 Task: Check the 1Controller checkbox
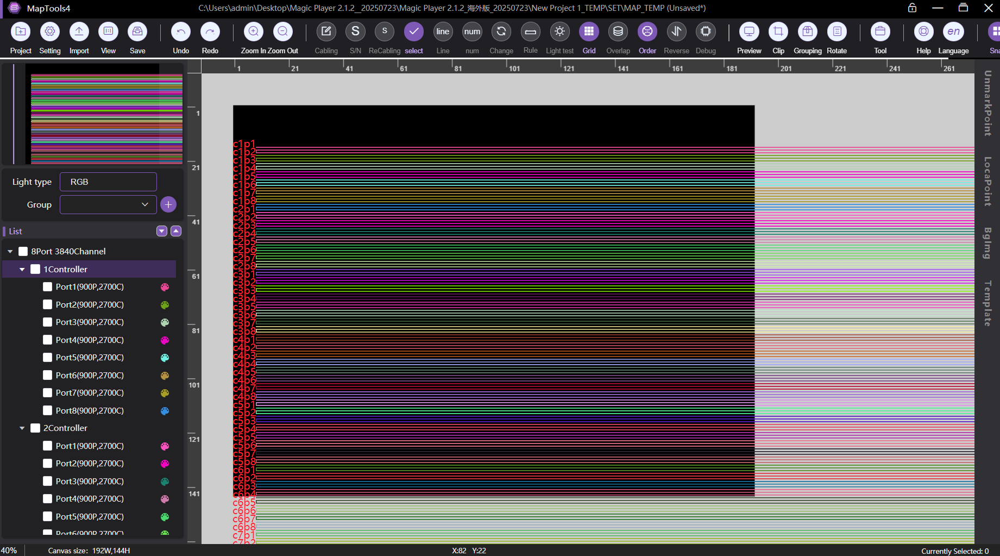(x=35, y=270)
